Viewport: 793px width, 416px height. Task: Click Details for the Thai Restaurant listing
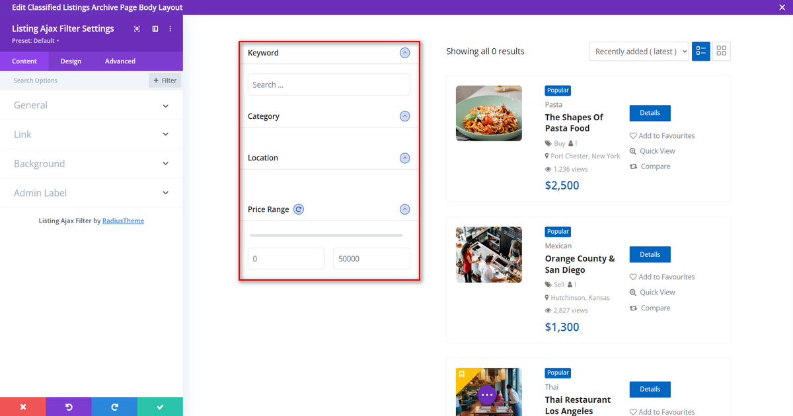click(x=650, y=389)
